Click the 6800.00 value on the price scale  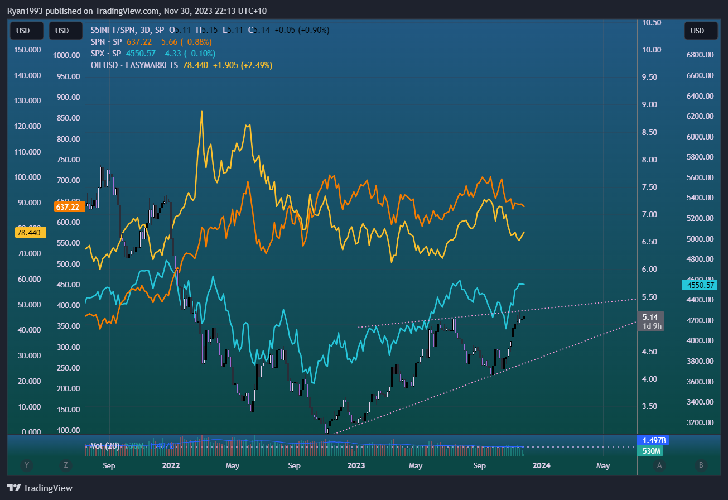[701, 55]
